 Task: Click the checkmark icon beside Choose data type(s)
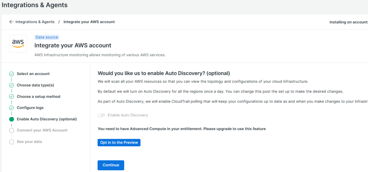point(12,85)
